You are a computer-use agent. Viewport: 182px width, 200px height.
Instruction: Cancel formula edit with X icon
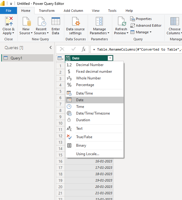point(62,49)
